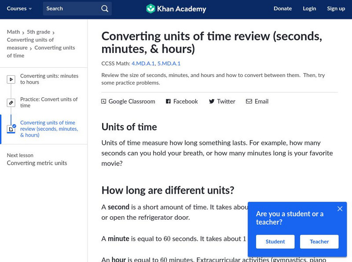
Task: Open the 5.MD.A.1 standard link
Action: tap(169, 63)
